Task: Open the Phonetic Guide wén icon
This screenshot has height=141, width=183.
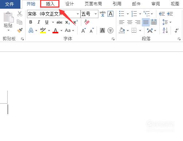Action: tap(103, 14)
